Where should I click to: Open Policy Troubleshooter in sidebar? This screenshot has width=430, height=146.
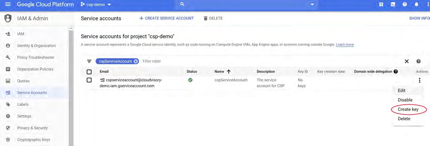[x=36, y=58]
